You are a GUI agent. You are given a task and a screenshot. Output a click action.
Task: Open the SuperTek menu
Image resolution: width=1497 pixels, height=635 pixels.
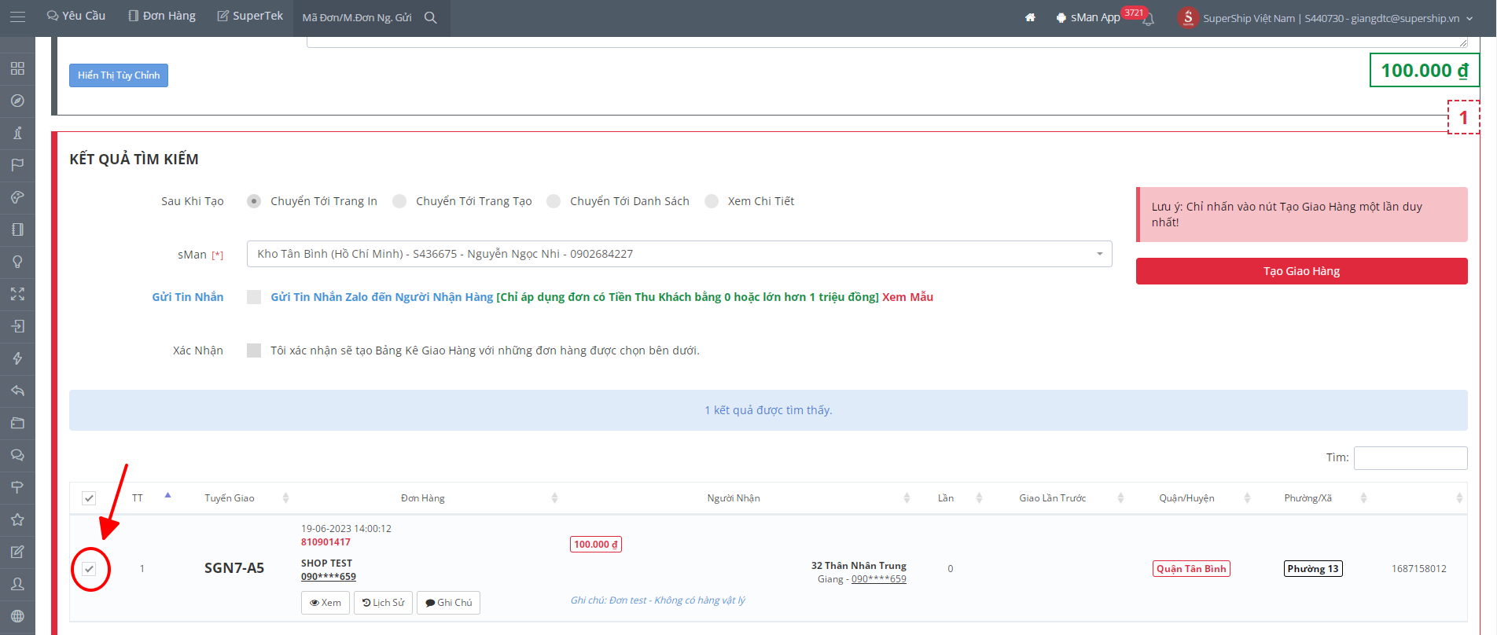[x=250, y=16]
